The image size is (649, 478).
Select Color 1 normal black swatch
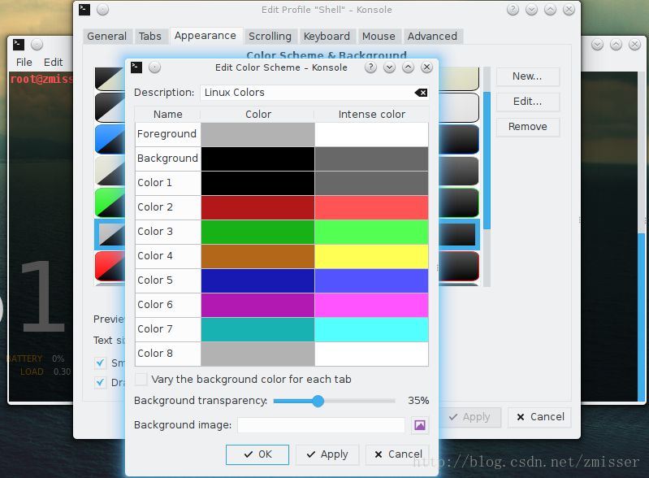coord(257,183)
